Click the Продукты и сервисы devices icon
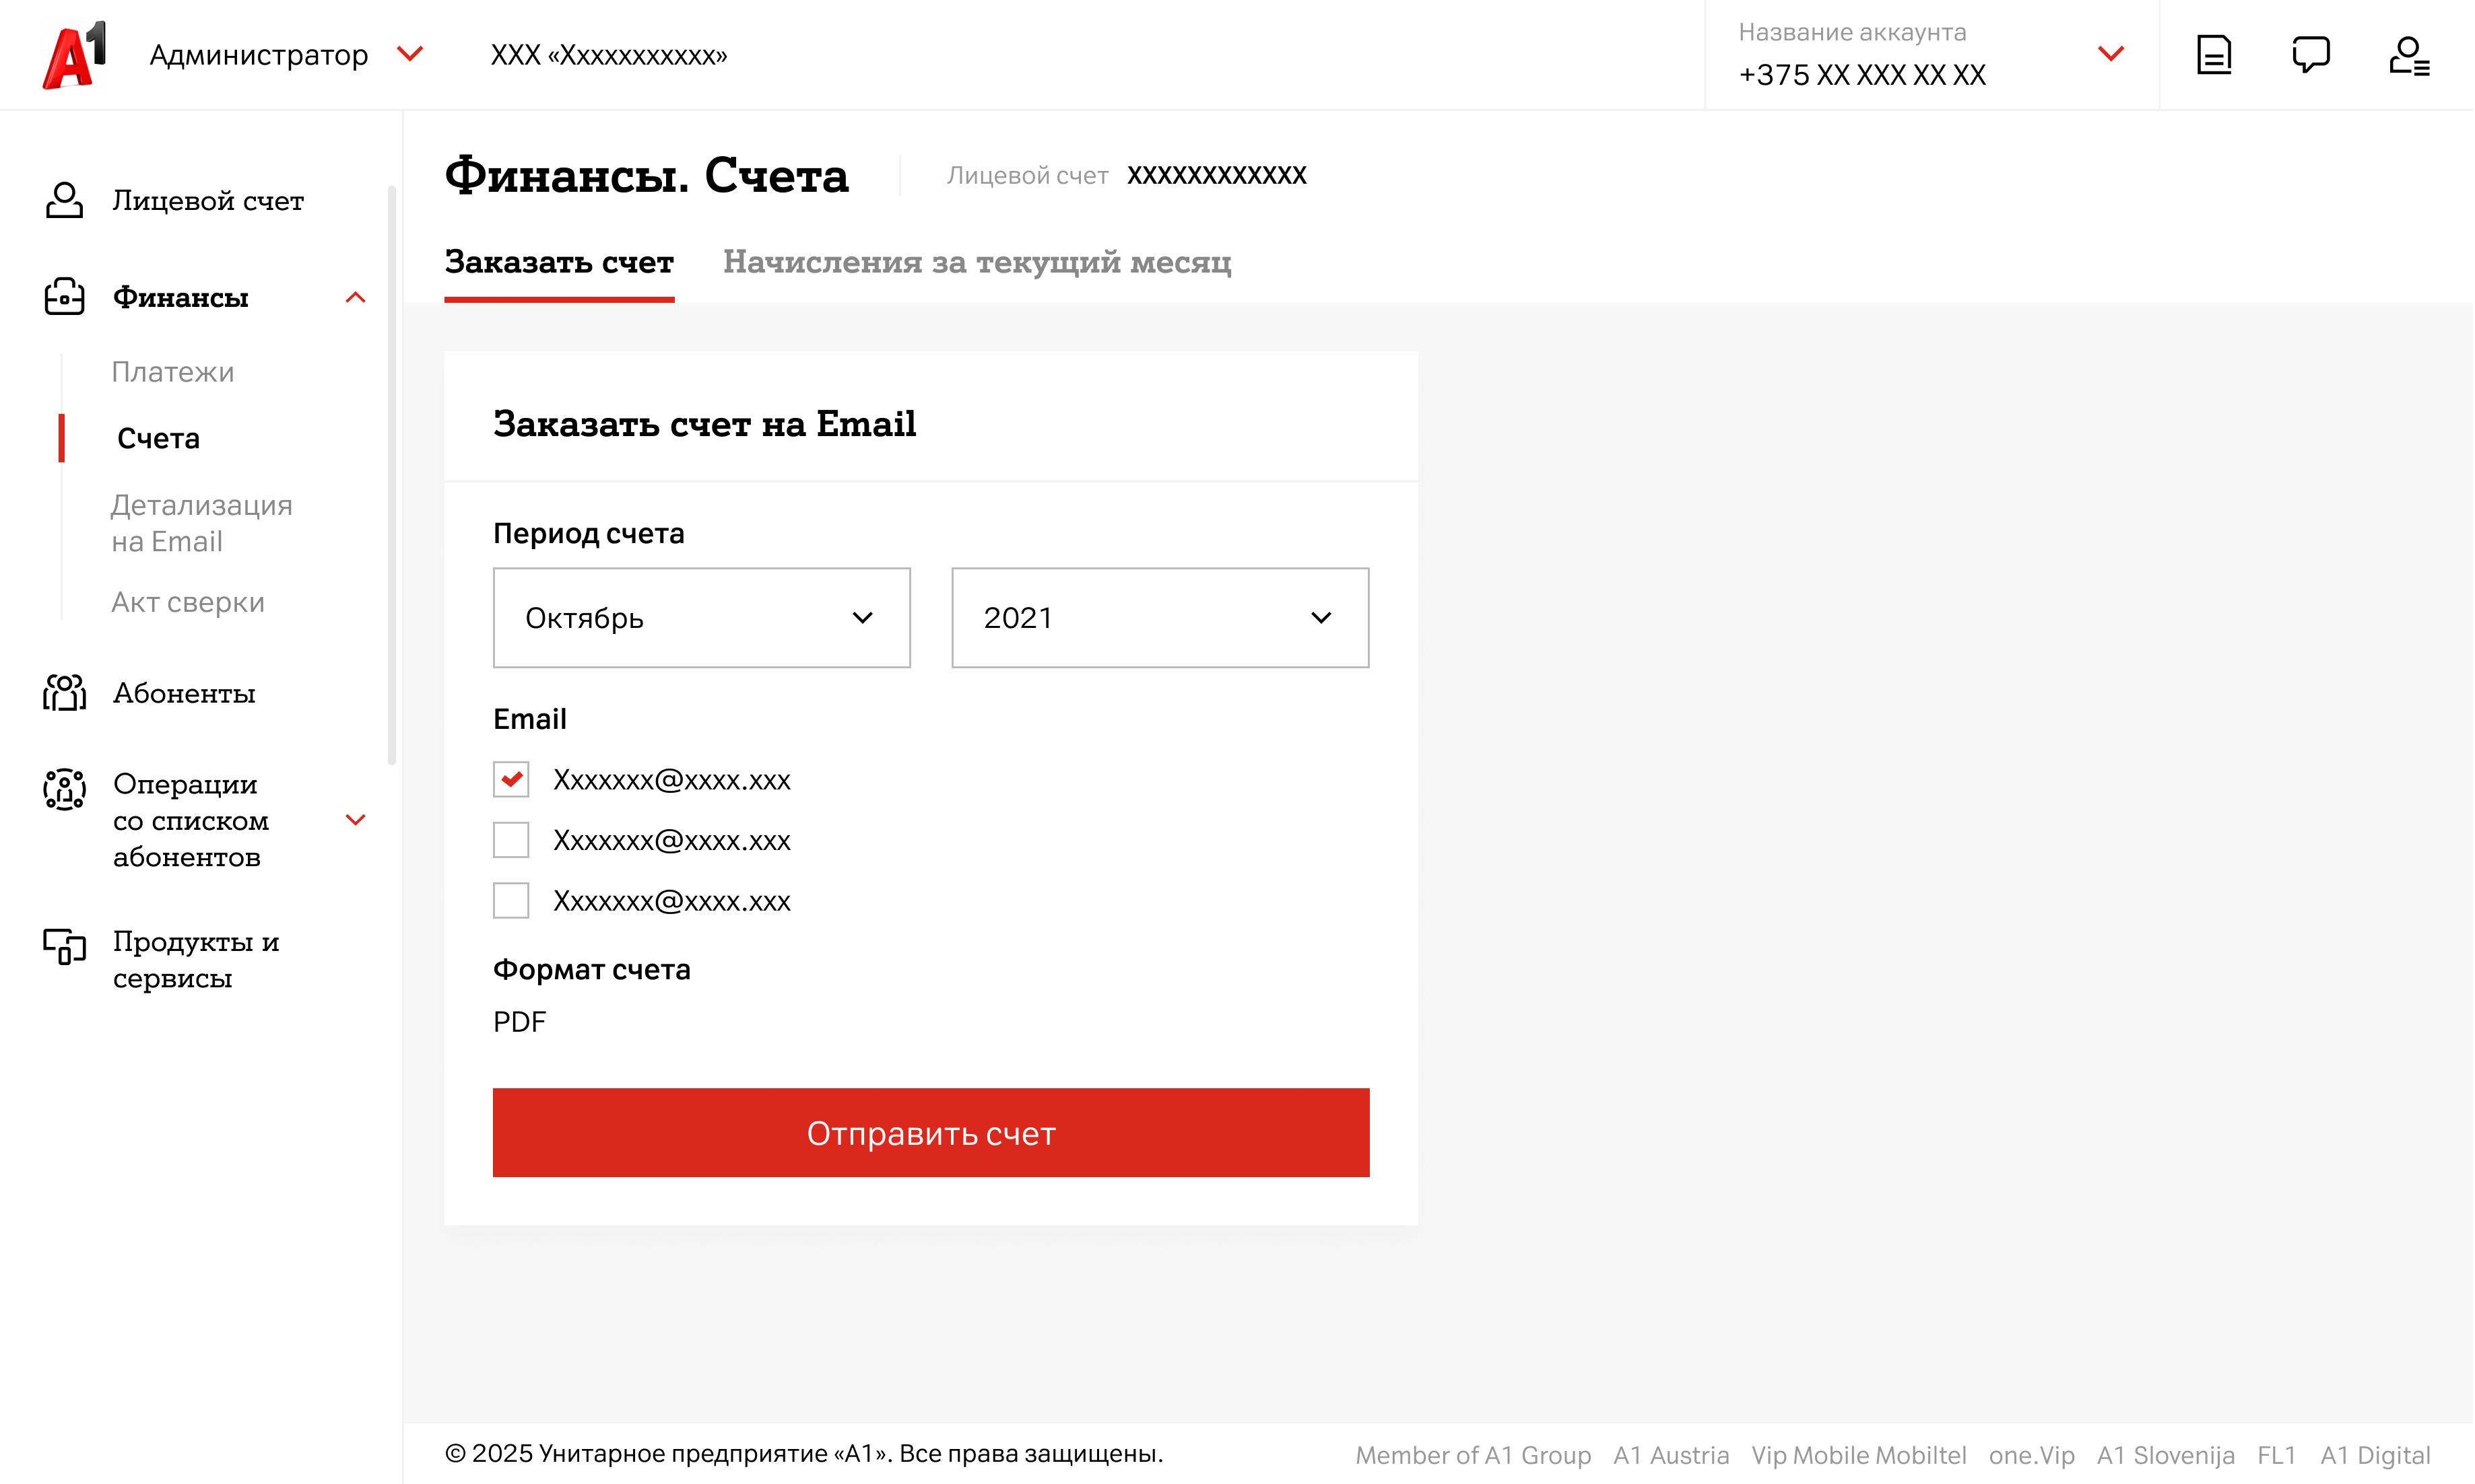This screenshot has width=2475, height=1484. [x=64, y=946]
